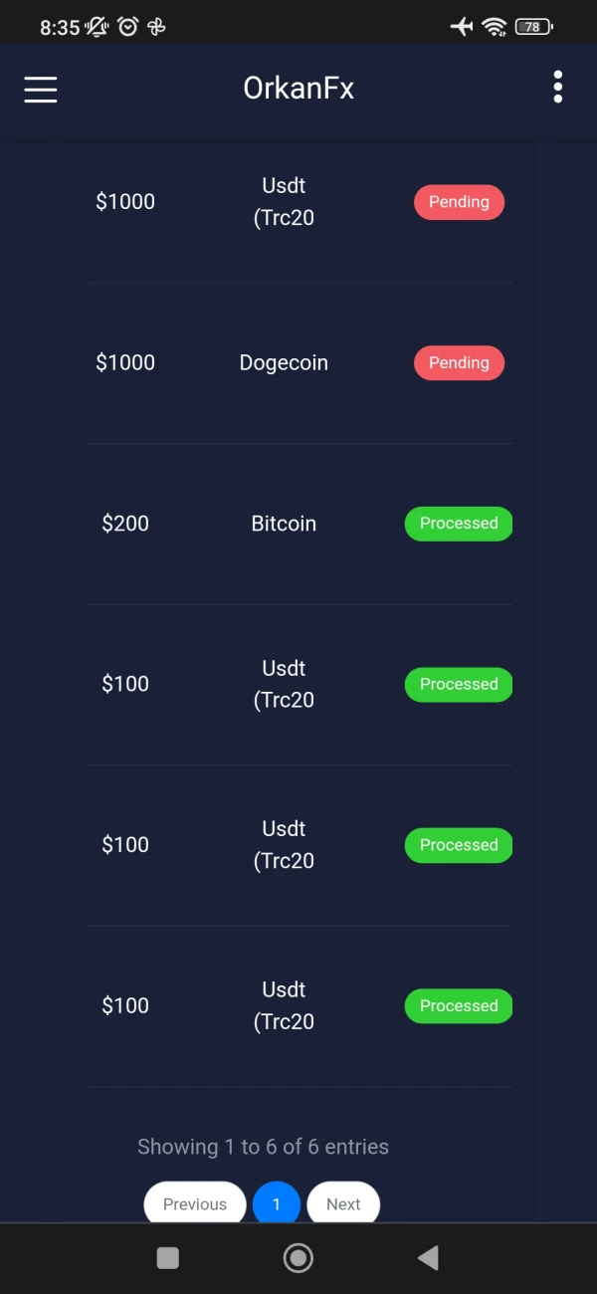Tap the Recent Apps square button
The width and height of the screenshot is (597, 1294).
(168, 1258)
